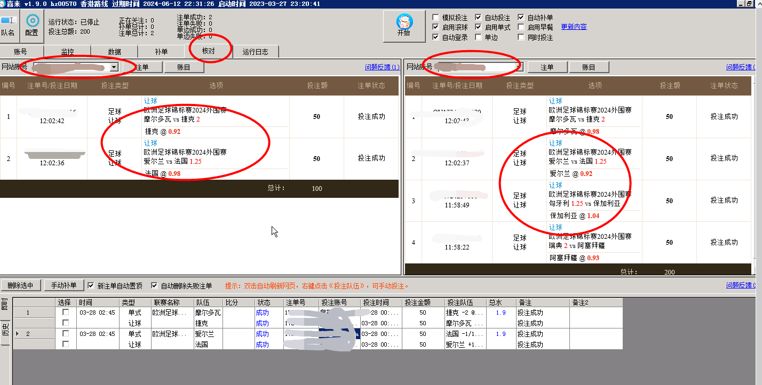Toggle 自动删除失败注单 checkbox
The height and width of the screenshot is (385, 762).
coord(155,285)
